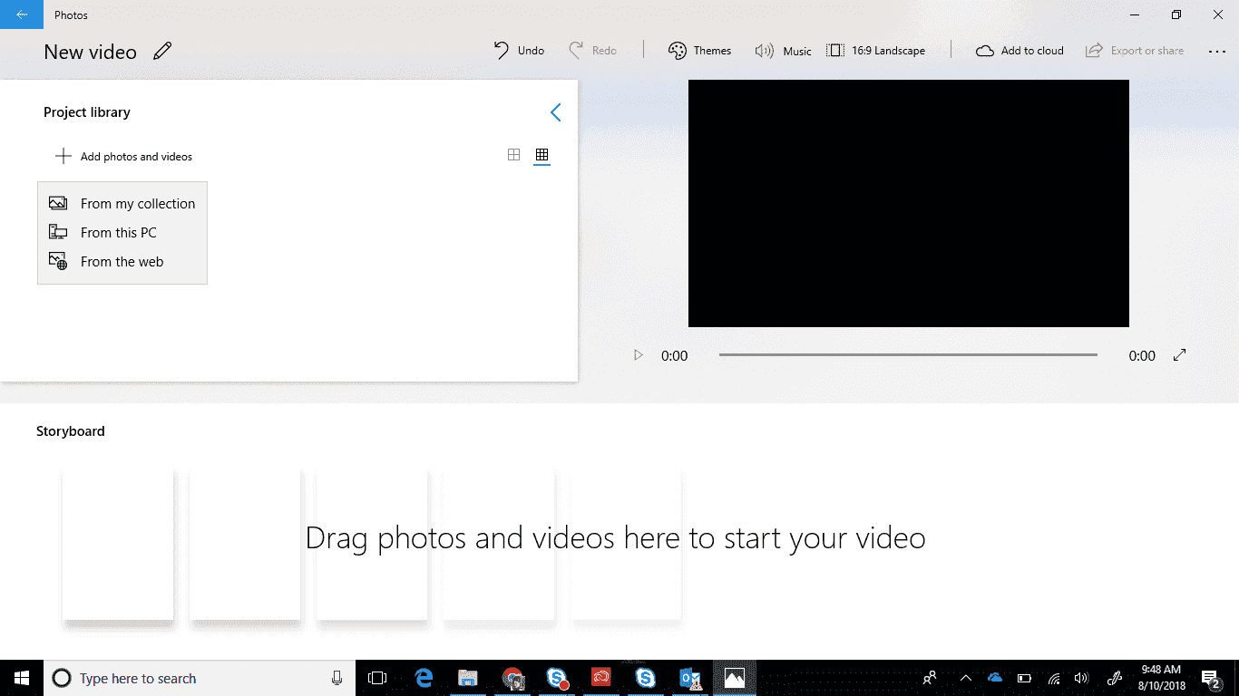This screenshot has width=1239, height=696.
Task: Open the three-dot more options menu
Action: (1216, 52)
